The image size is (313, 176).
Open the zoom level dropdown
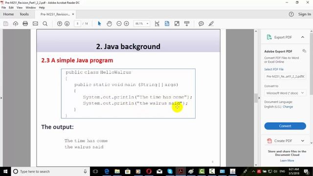tap(148, 23)
